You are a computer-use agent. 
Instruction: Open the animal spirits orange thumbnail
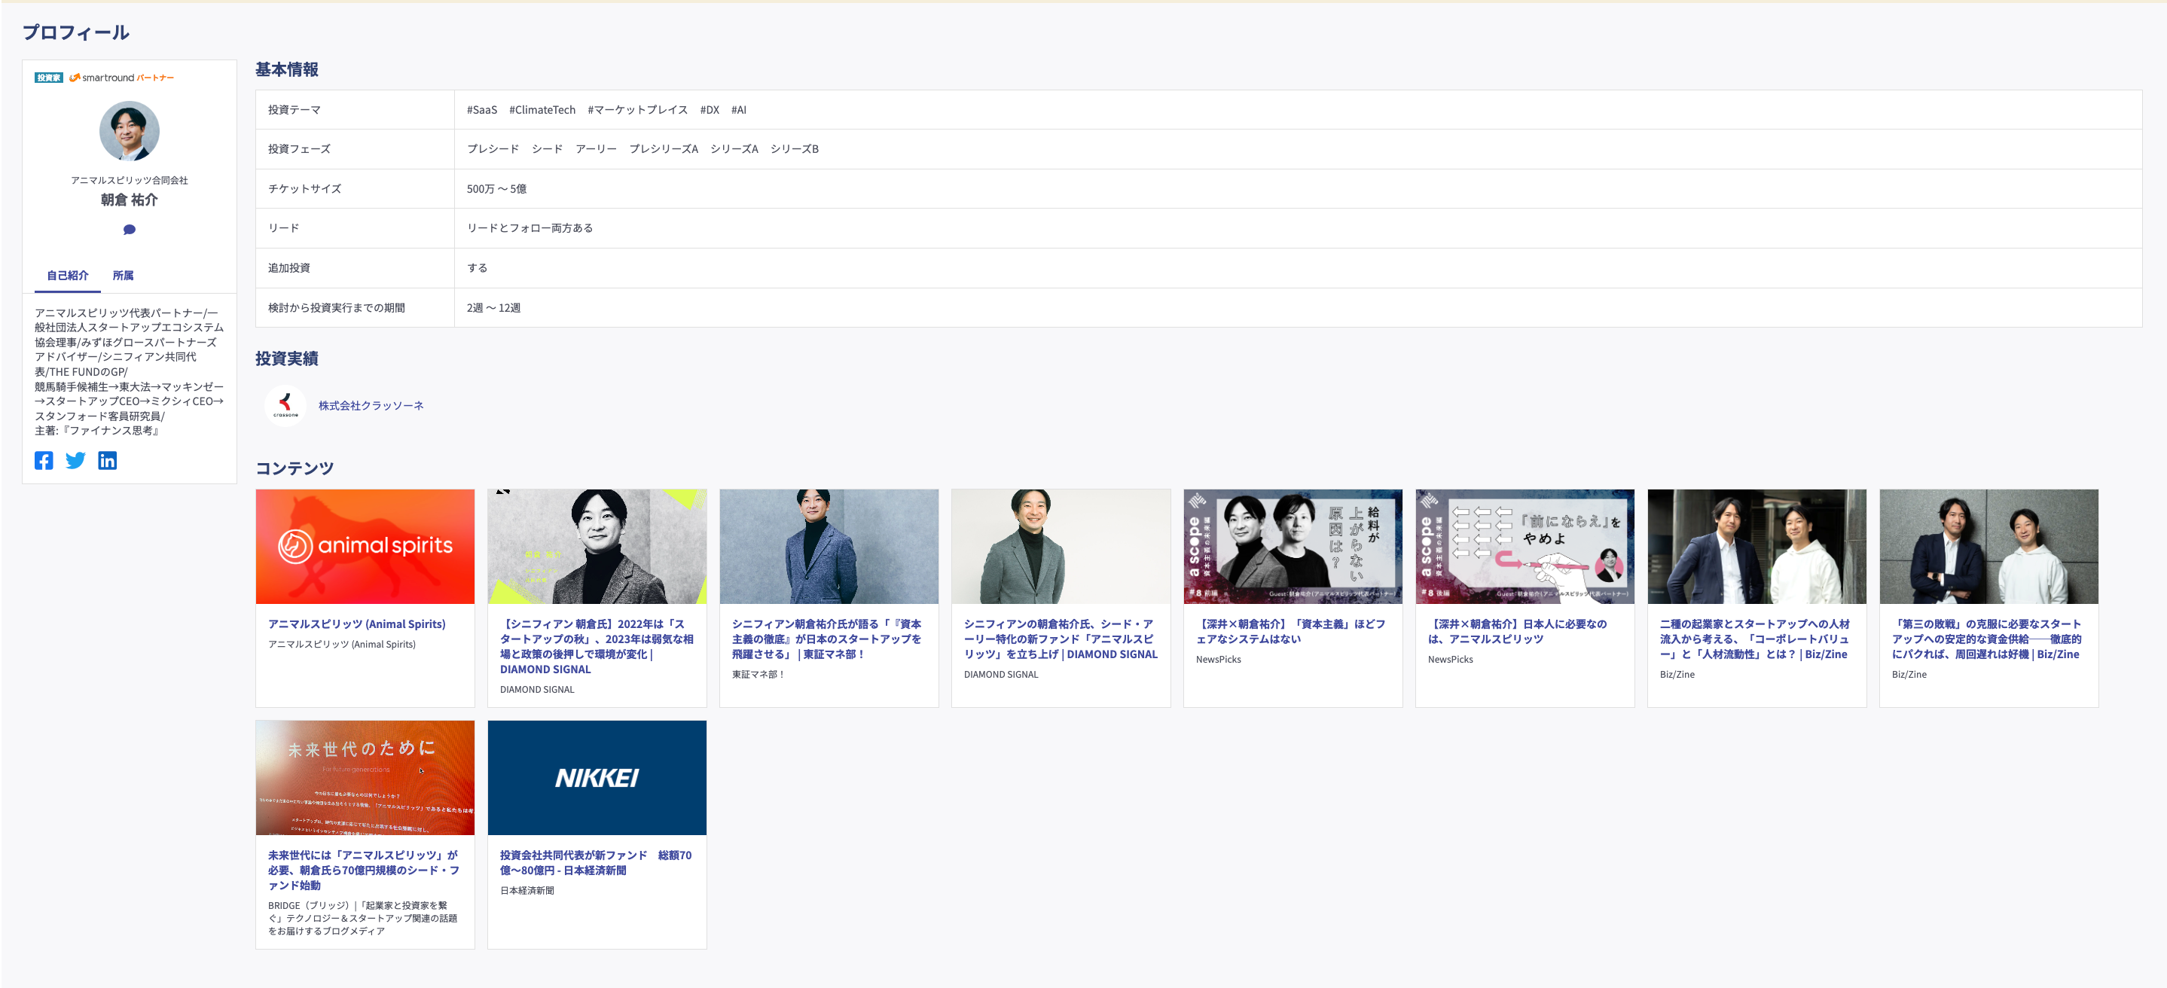pos(365,547)
